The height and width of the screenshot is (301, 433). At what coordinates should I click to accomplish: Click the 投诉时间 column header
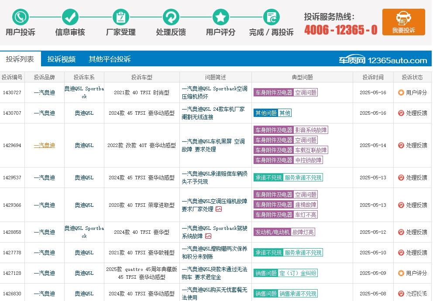coord(373,77)
